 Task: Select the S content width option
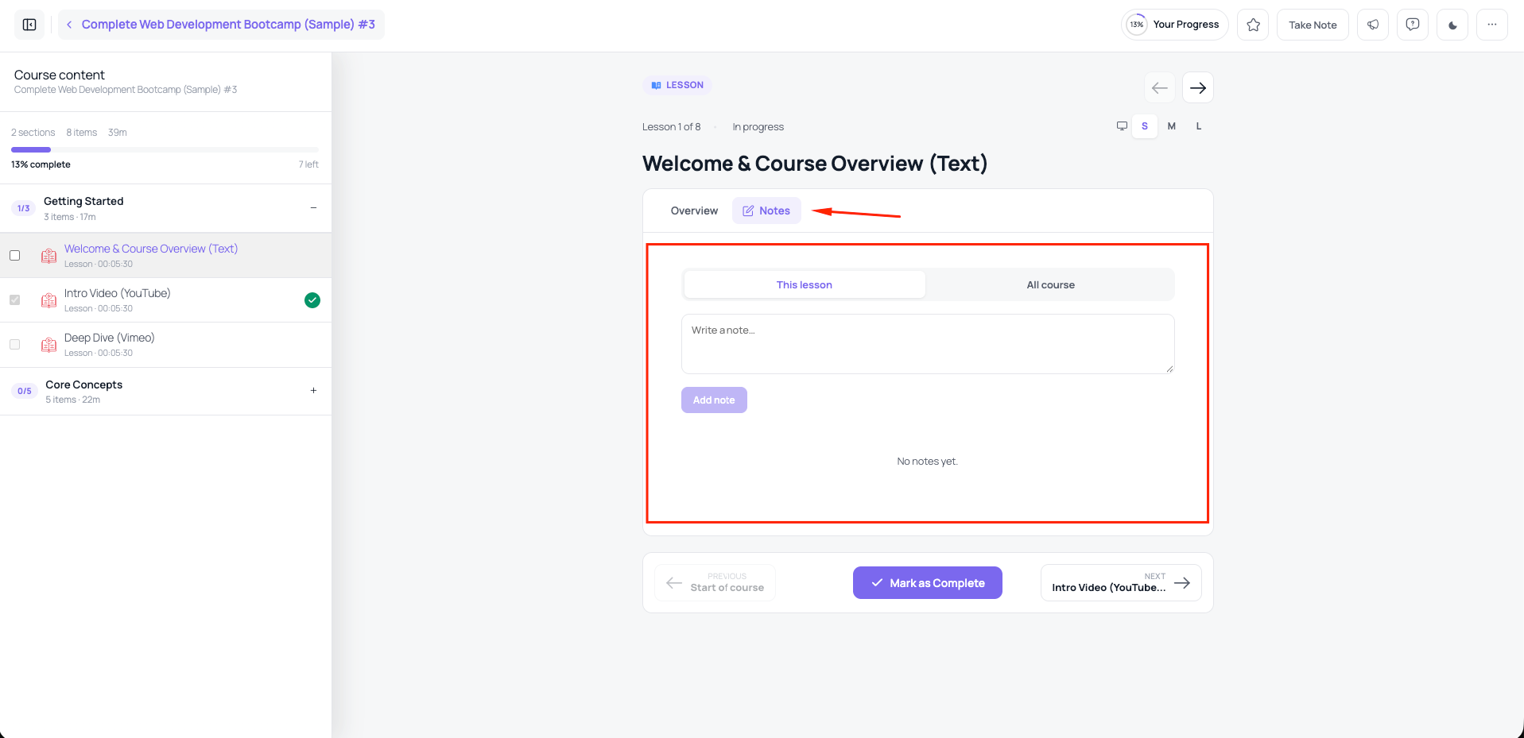[x=1145, y=126]
